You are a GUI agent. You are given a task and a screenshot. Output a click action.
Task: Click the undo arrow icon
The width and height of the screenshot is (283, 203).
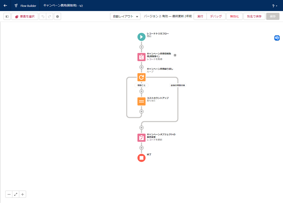click(43, 17)
